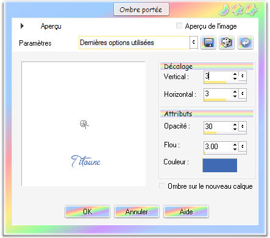Reset settings to default with the arrow icon
270x238 pixels.
(246, 43)
